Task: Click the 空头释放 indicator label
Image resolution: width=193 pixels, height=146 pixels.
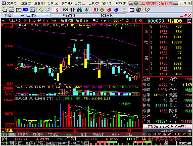Action: click(125, 104)
